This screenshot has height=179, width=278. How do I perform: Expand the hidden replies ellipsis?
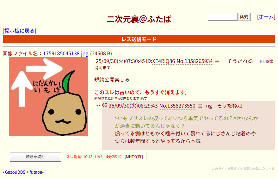[x=97, y=106]
